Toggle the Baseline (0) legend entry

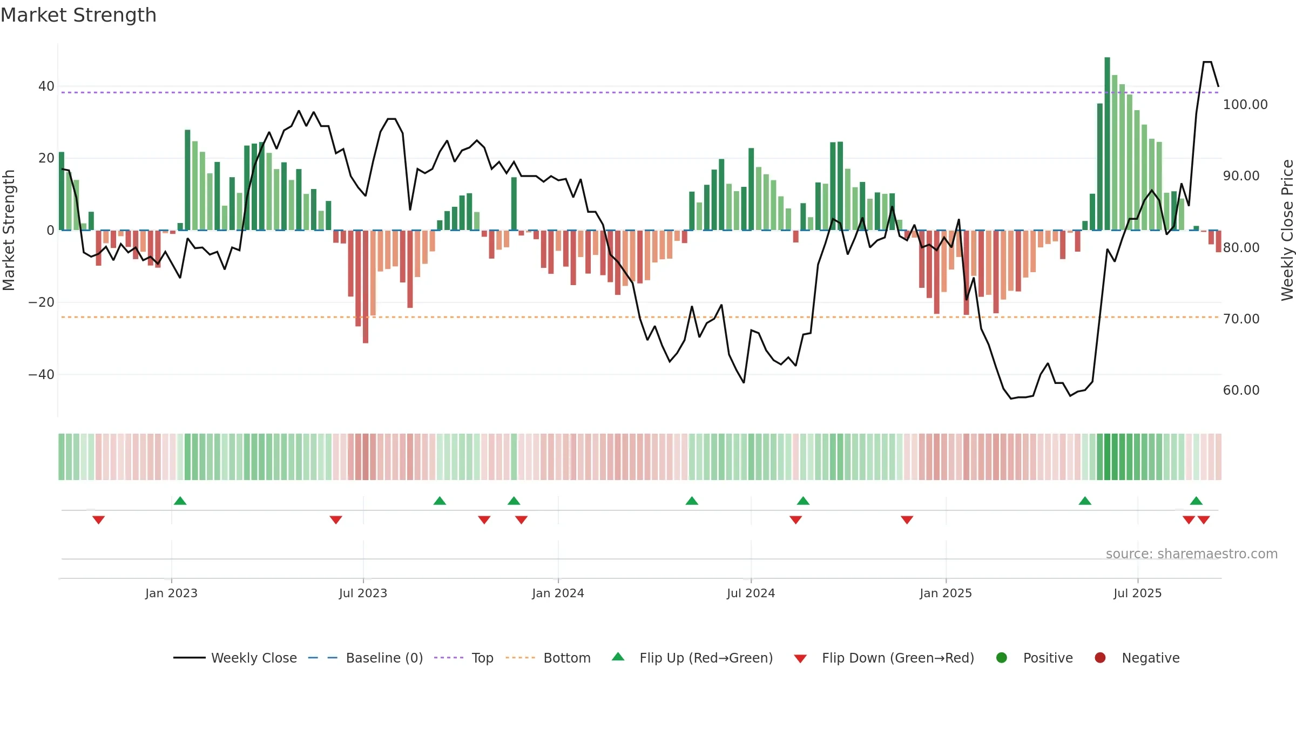coord(366,658)
